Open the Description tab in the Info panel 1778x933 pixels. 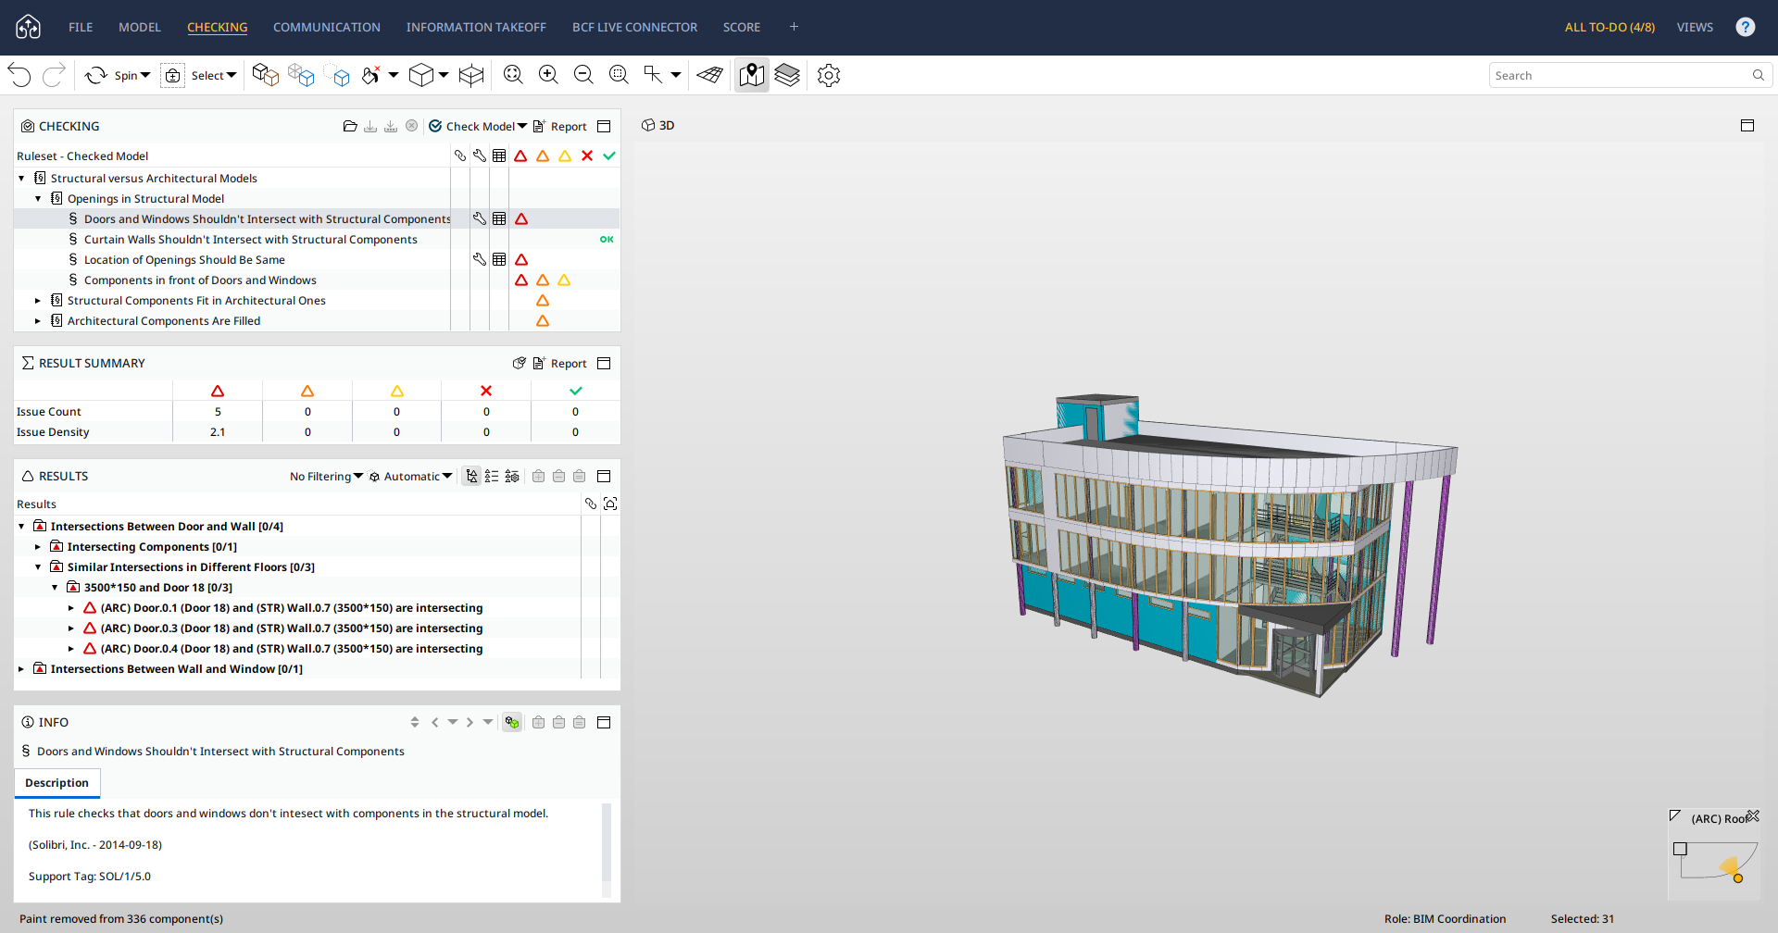pyautogui.click(x=56, y=783)
